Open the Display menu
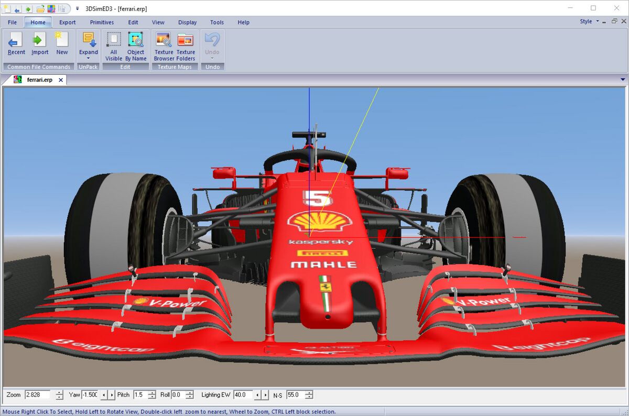Screen dimensions: 629x416 point(187,23)
